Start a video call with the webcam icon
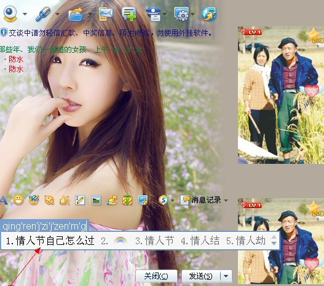 tap(9, 14)
